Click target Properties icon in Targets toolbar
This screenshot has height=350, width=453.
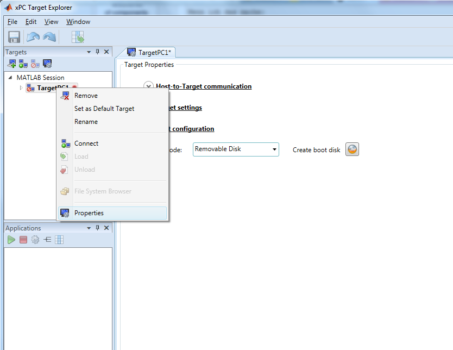[47, 64]
